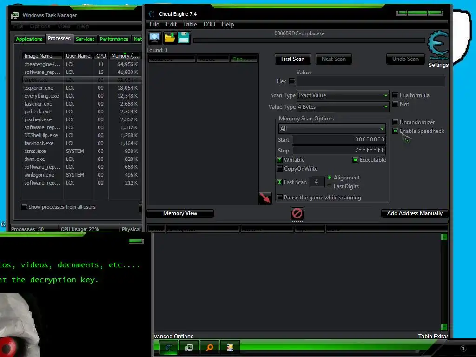Click the Stop address field
476x357 pixels.
339,150
